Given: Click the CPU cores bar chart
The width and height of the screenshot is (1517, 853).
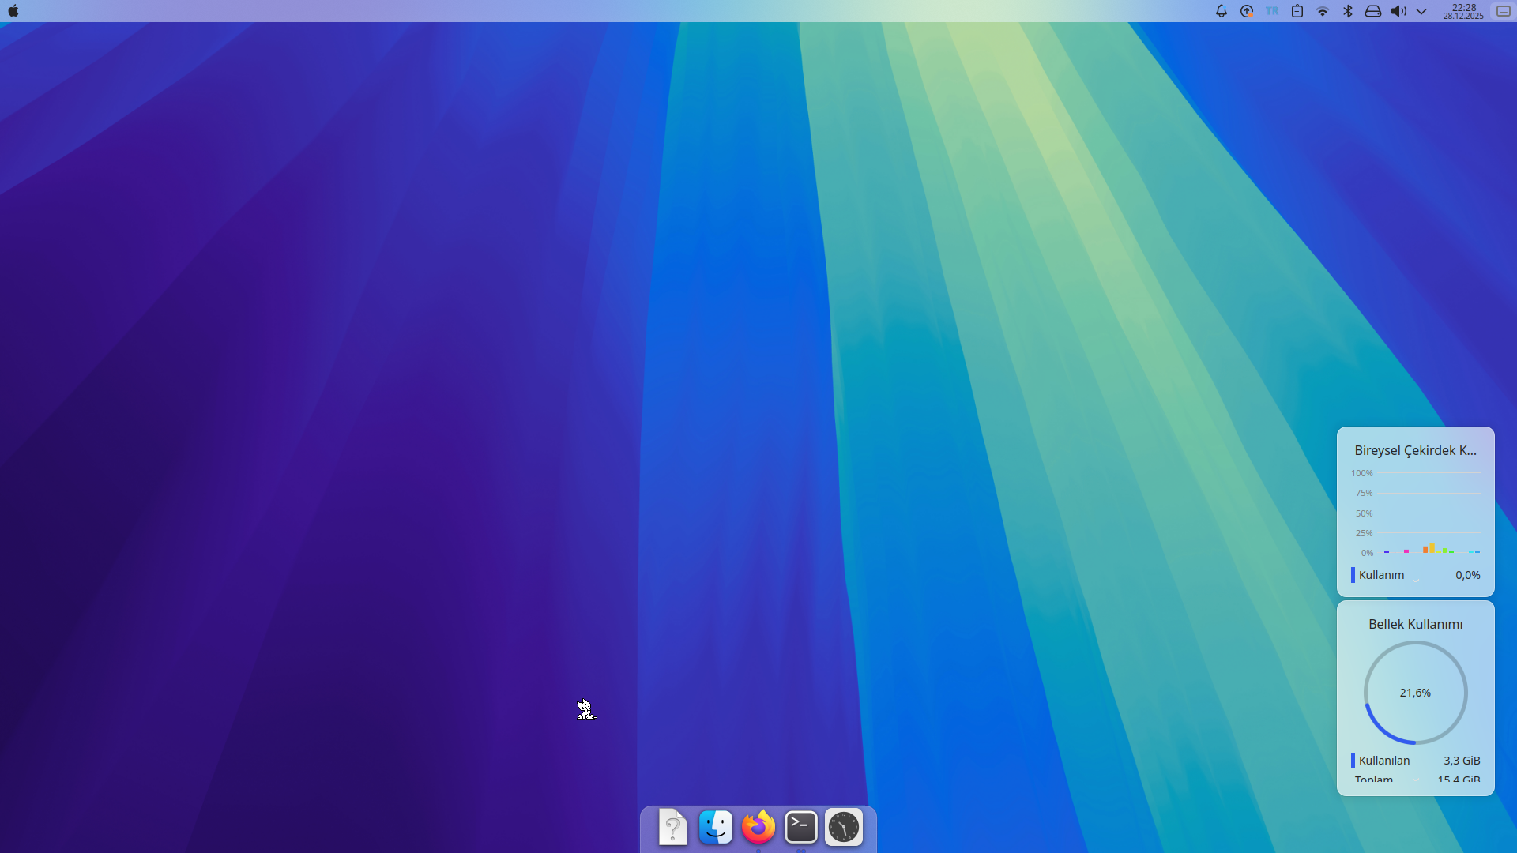Looking at the screenshot, I should click(x=1415, y=513).
